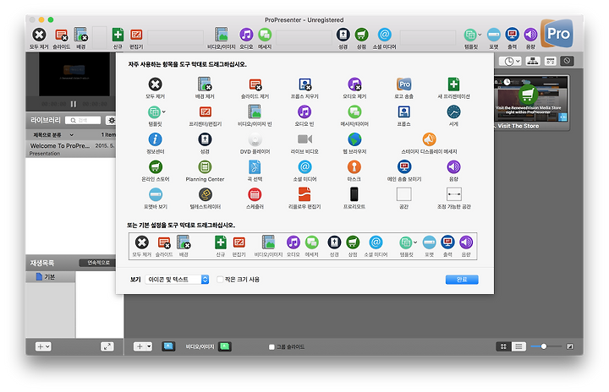Open the Template (템플릿) dropdown in main toolbar
This screenshot has width=609, height=392.
[472, 38]
